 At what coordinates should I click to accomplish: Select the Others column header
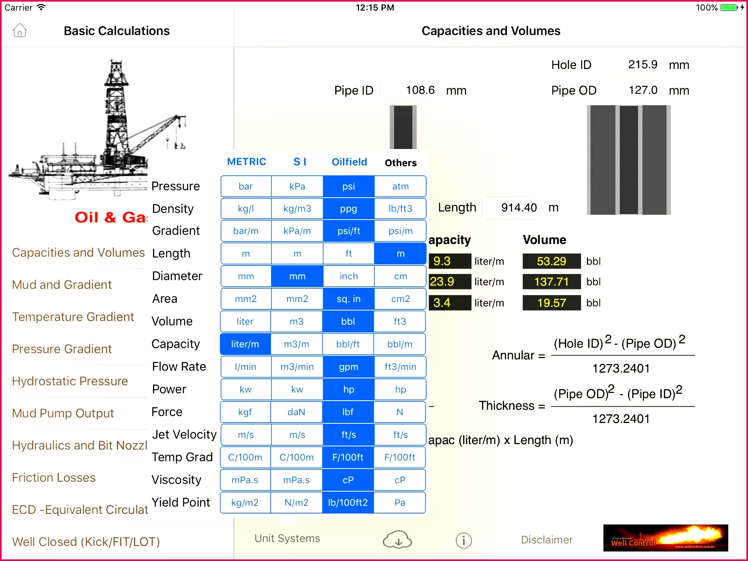[x=400, y=163]
